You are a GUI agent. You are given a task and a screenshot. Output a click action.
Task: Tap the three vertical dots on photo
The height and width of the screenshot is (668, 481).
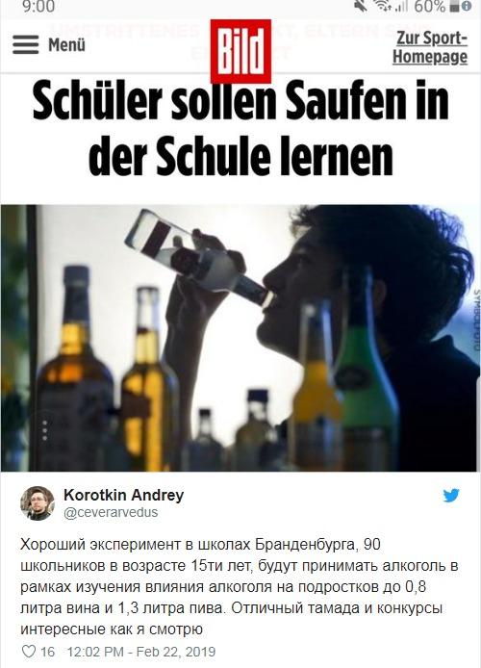(44, 430)
